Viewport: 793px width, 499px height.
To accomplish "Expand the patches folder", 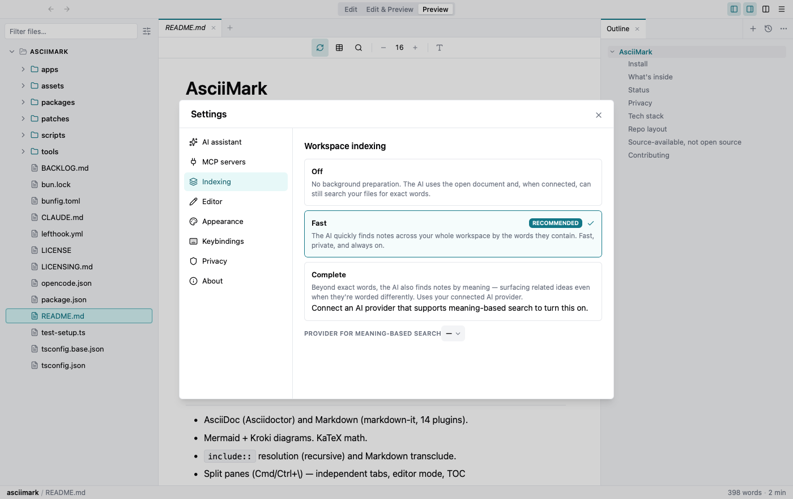I will [x=23, y=119].
